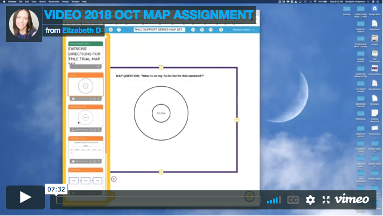Click the Wi-Fi icon in the menu bar
383x216 pixels.
(315, 1)
